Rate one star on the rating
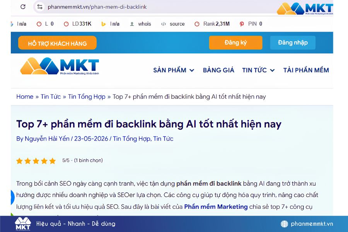This screenshot has height=232, width=348. pos(20,161)
